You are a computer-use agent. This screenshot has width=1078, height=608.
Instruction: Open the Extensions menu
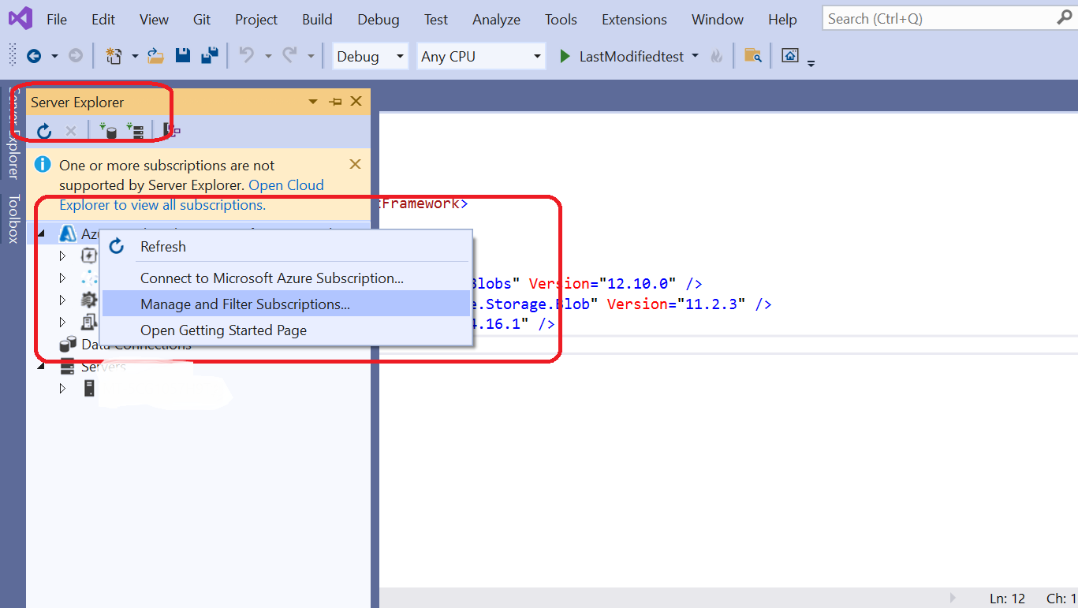634,19
